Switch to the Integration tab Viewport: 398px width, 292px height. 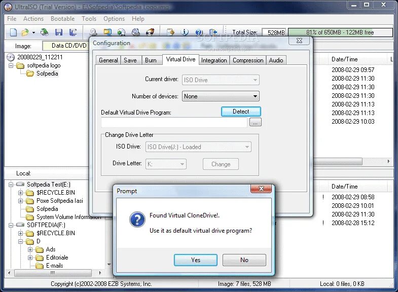coord(214,60)
